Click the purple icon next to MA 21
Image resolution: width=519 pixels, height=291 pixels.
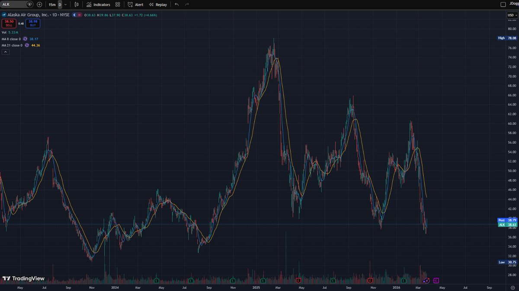pyautogui.click(x=27, y=45)
